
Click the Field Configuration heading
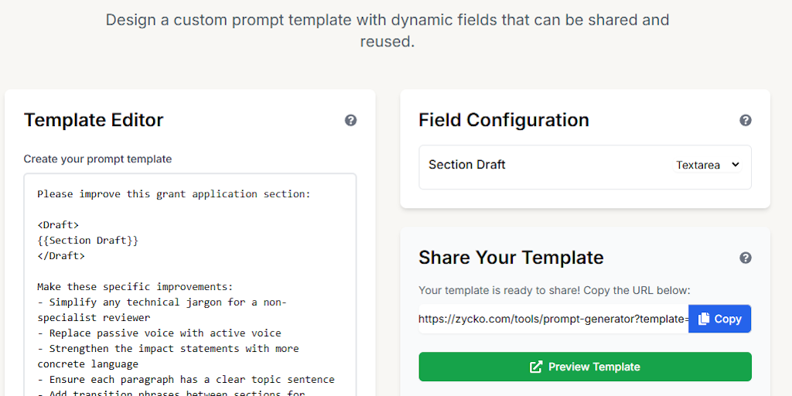pos(504,120)
